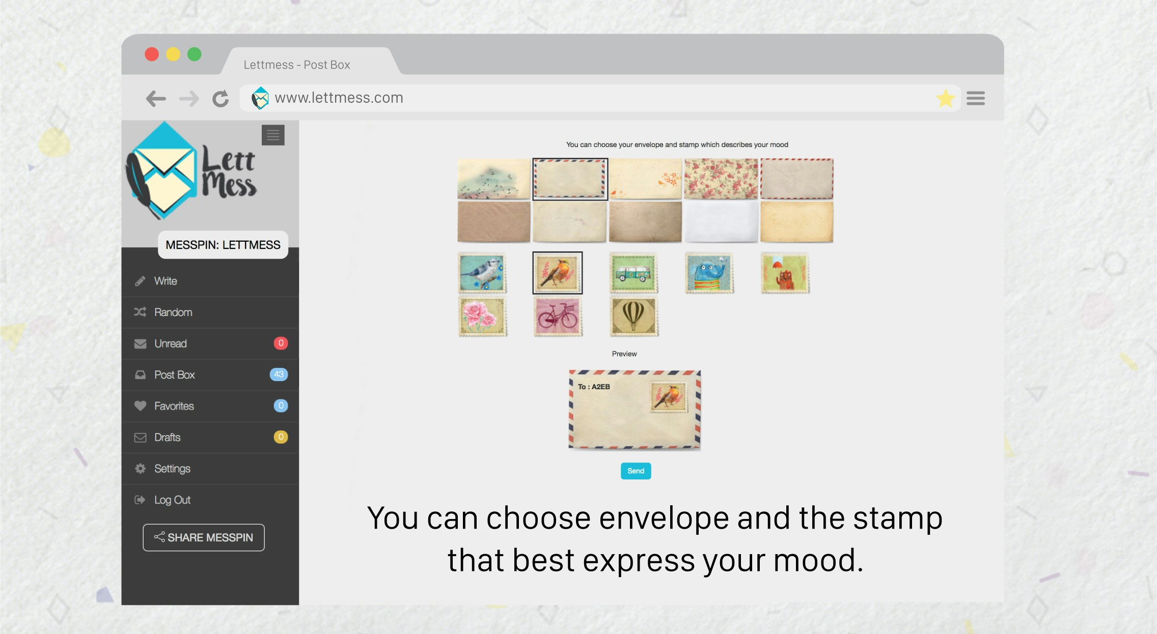Image resolution: width=1157 pixels, height=634 pixels.
Task: Open Settings via gear icon
Action: click(x=140, y=469)
